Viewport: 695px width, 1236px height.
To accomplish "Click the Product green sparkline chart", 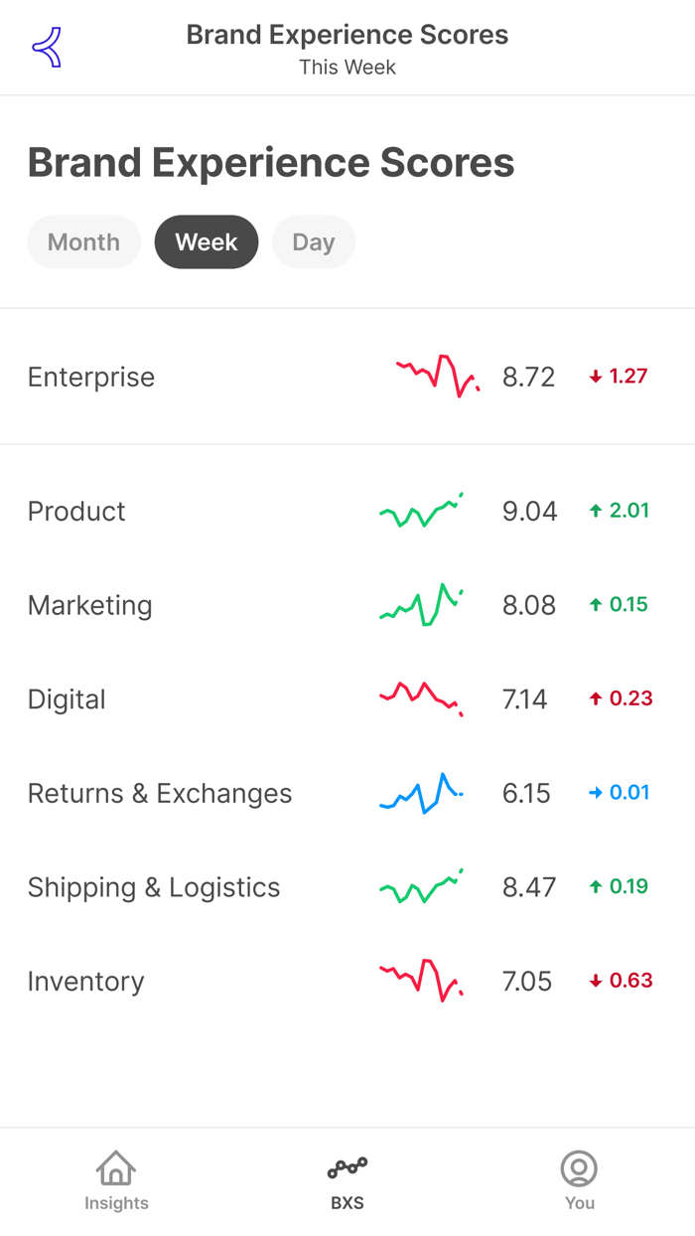I will coord(421,511).
